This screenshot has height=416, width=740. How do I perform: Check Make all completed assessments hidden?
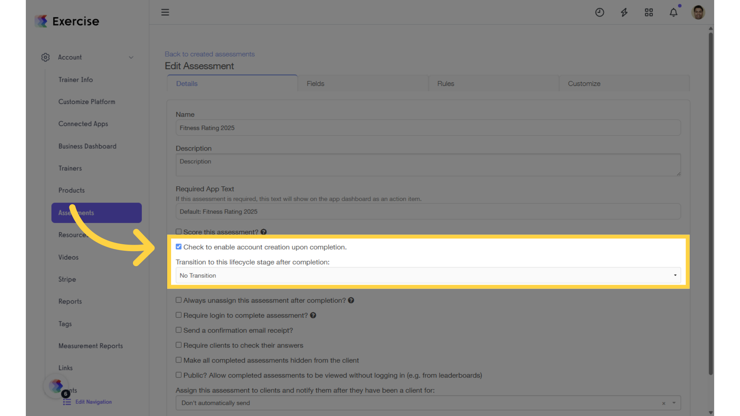coord(178,360)
